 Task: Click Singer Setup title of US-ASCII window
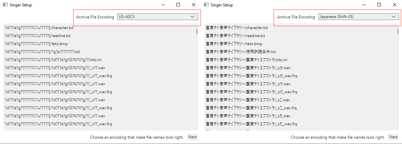click(x=21, y=5)
